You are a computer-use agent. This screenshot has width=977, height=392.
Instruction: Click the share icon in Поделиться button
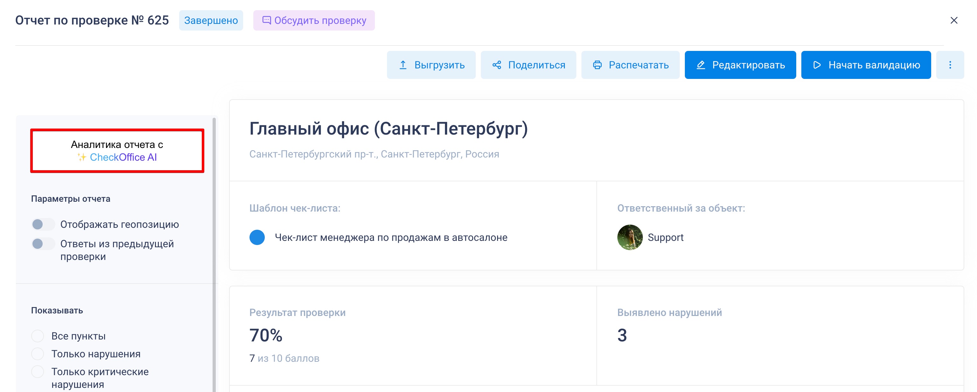(496, 65)
